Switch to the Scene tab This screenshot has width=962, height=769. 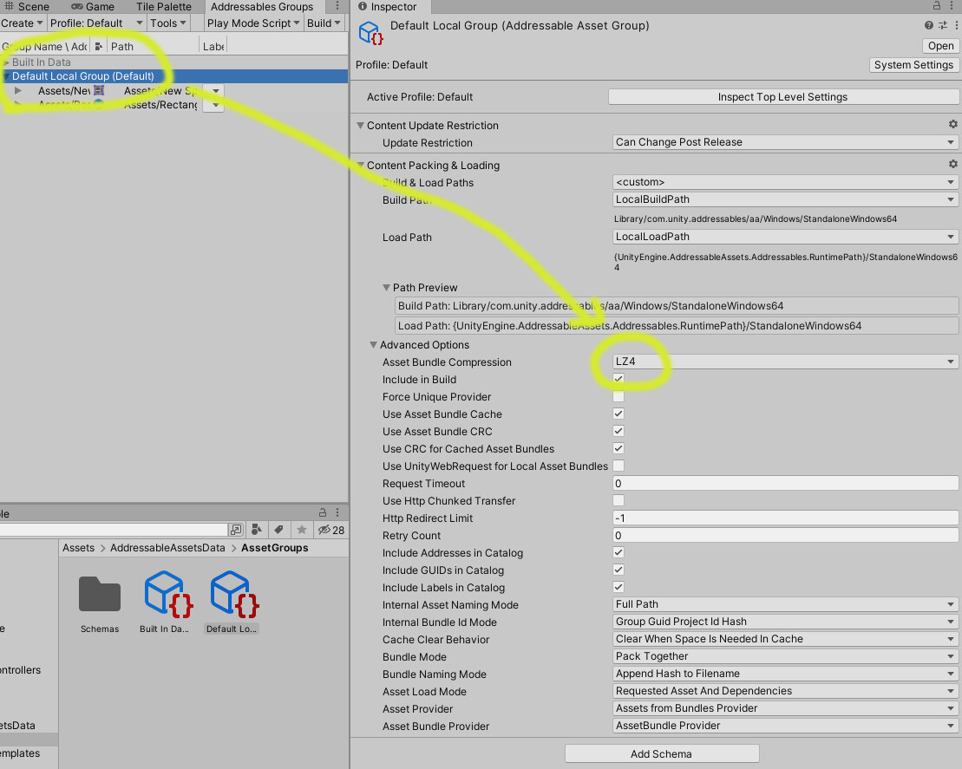point(28,7)
